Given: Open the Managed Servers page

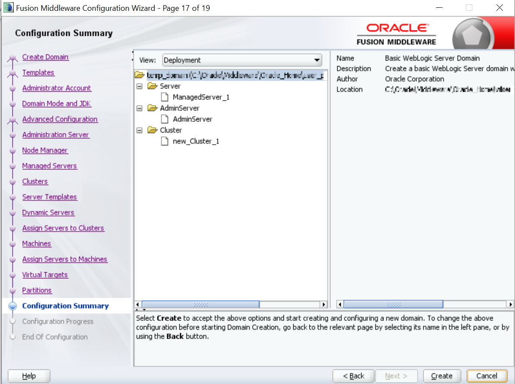Looking at the screenshot, I should [x=49, y=166].
